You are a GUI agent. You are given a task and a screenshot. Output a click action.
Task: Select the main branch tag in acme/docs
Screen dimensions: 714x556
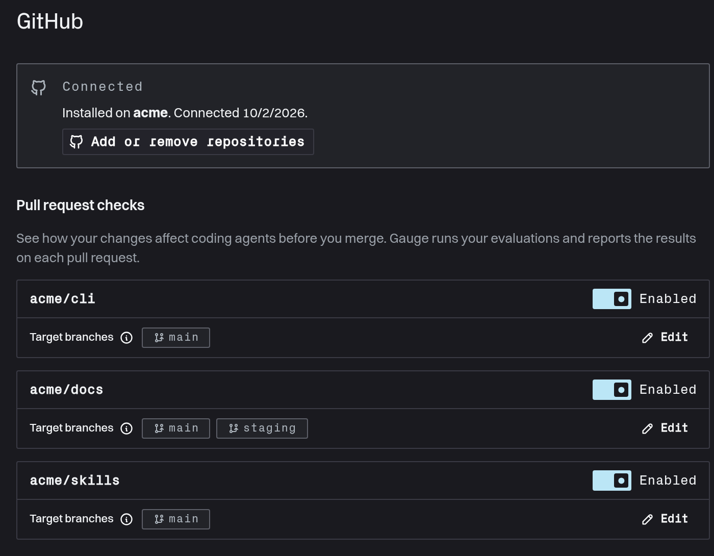tap(176, 428)
